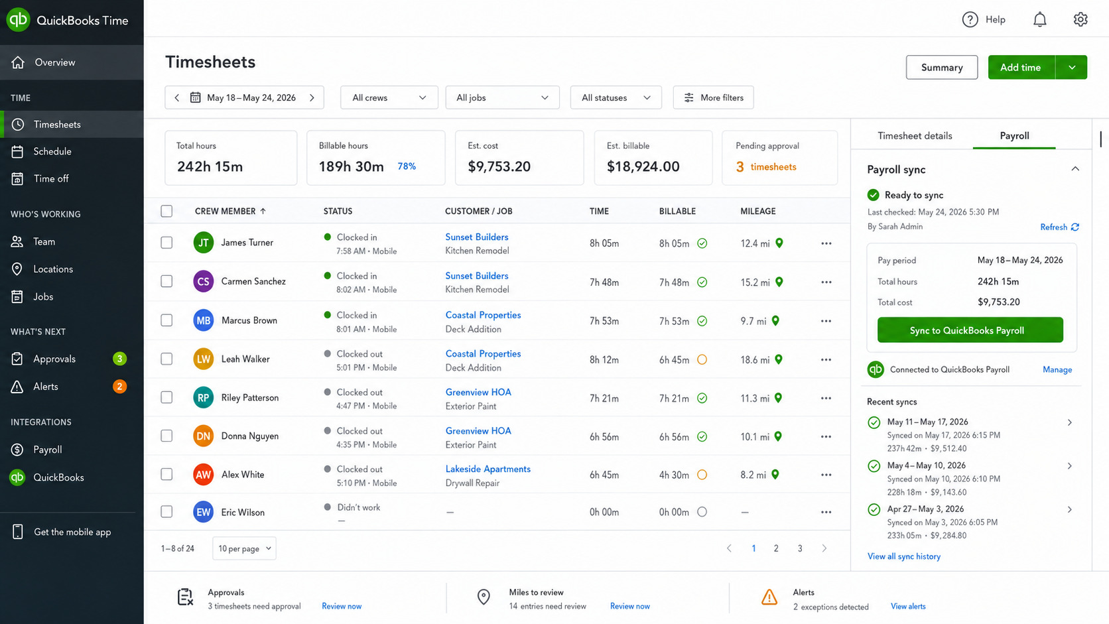Image resolution: width=1109 pixels, height=624 pixels.
Task: Open more options for Eric Wilson
Action: click(826, 512)
